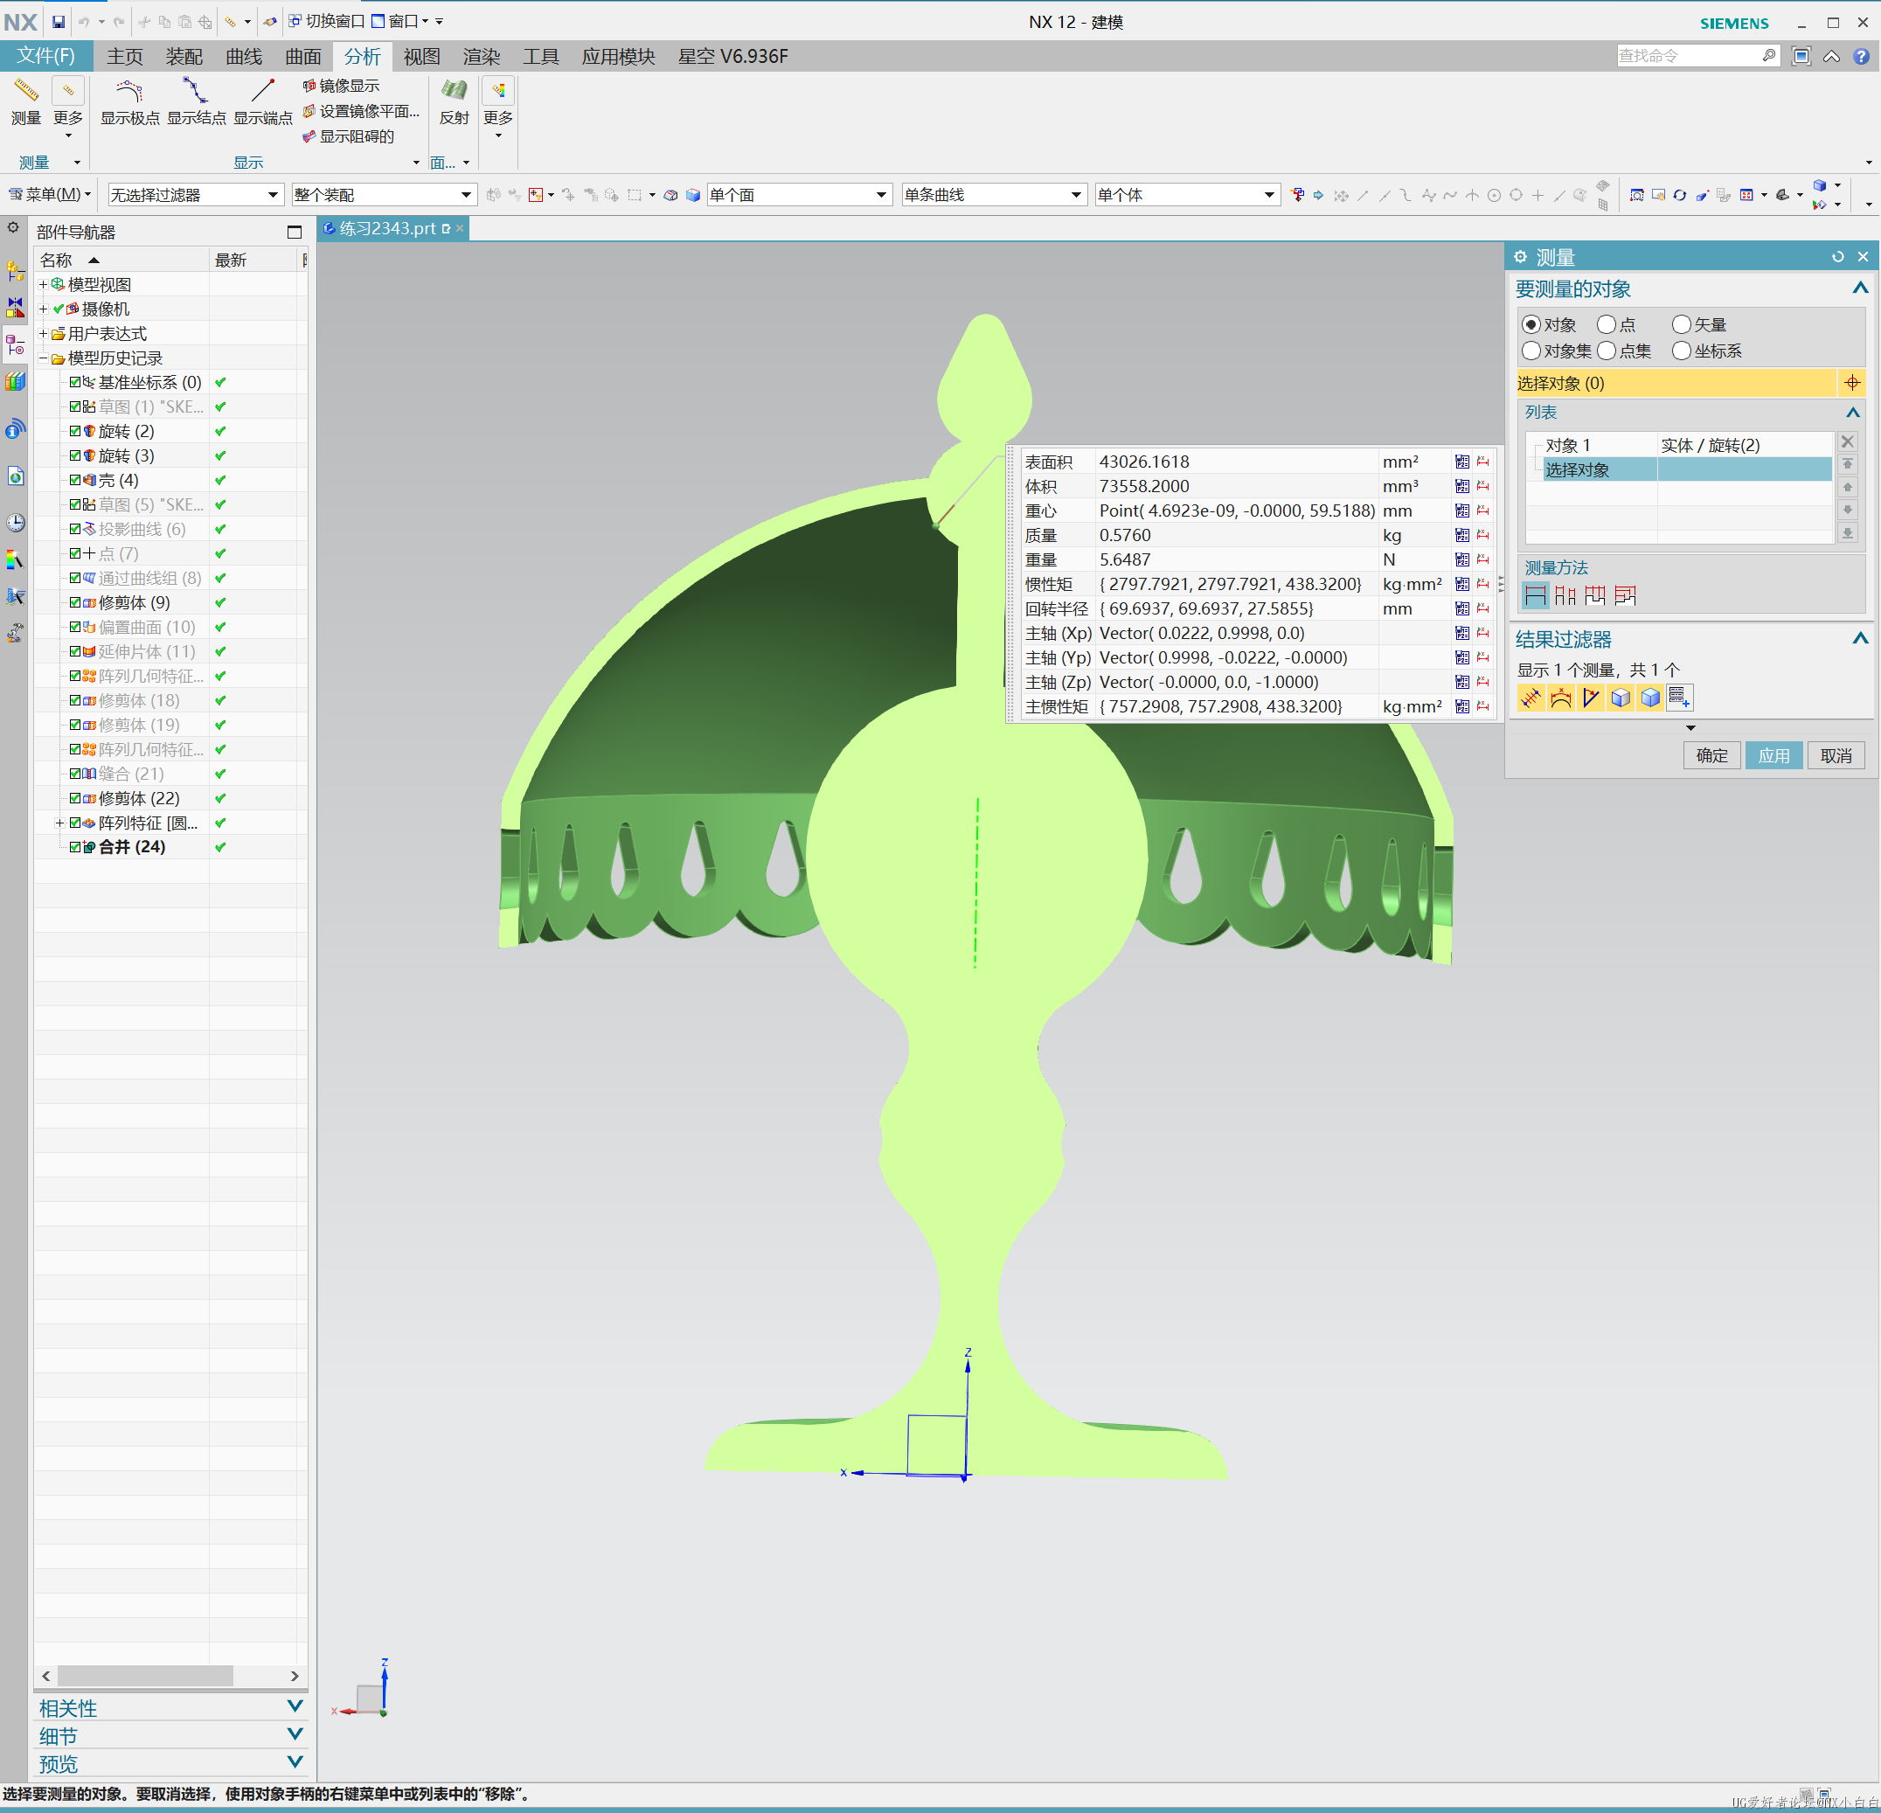The height and width of the screenshot is (1813, 1881).
Task: Click the Measure (测量) ruler icon
Action: pyautogui.click(x=26, y=92)
